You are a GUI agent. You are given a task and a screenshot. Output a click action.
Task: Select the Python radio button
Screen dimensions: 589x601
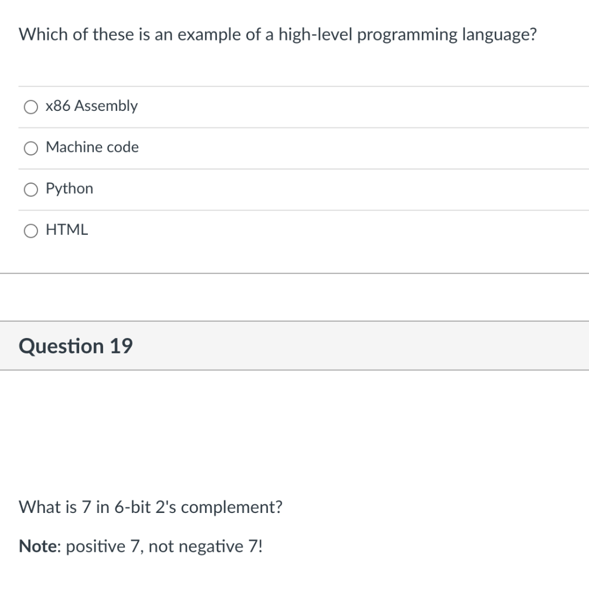coord(30,189)
